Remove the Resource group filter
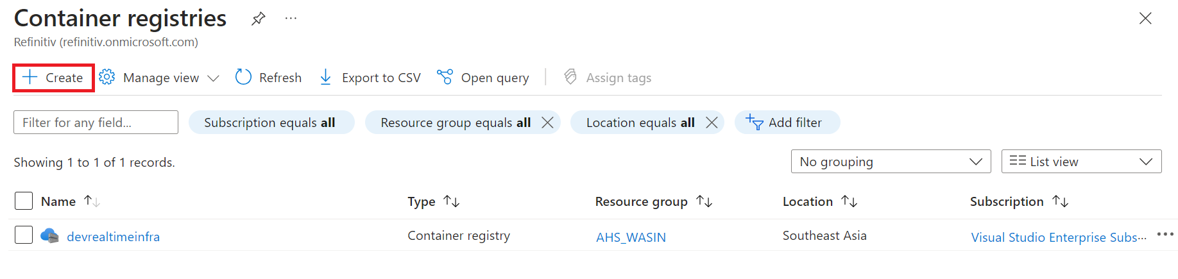The height and width of the screenshot is (279, 1178). coord(547,123)
